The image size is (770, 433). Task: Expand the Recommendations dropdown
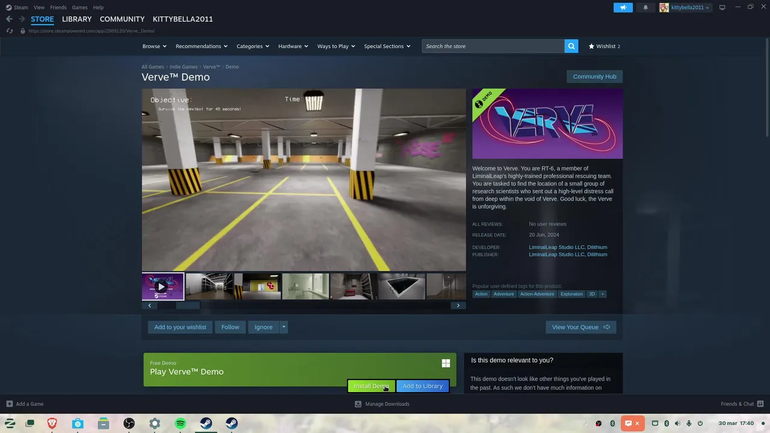pos(202,46)
